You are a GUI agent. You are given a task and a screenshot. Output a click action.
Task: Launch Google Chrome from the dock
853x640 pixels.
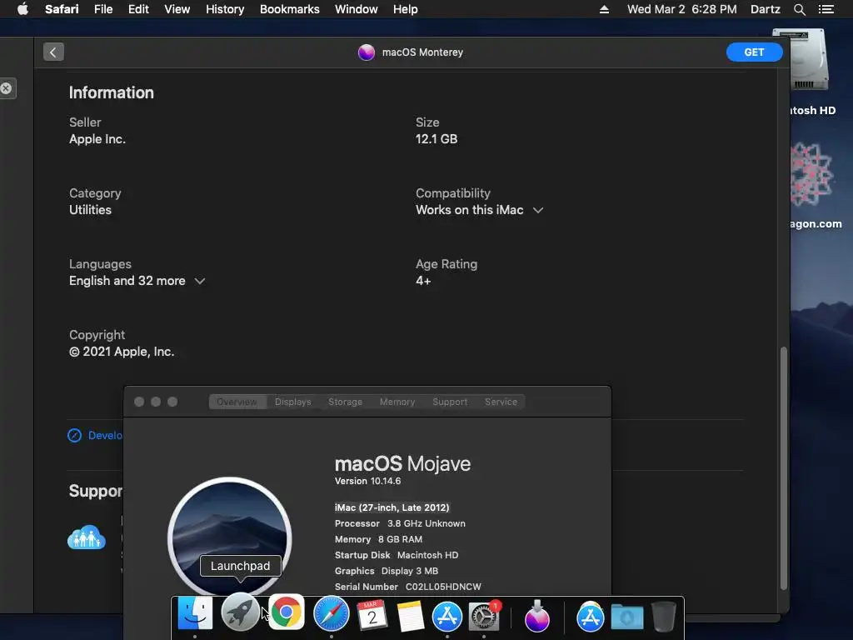point(287,612)
